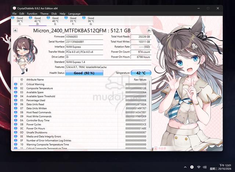The image size is (235, 172).
Task: Open the Wi-Fi network tray icon
Action: click(x=199, y=167)
